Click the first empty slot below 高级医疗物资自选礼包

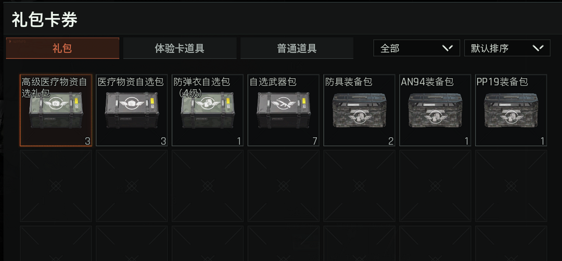(56, 186)
